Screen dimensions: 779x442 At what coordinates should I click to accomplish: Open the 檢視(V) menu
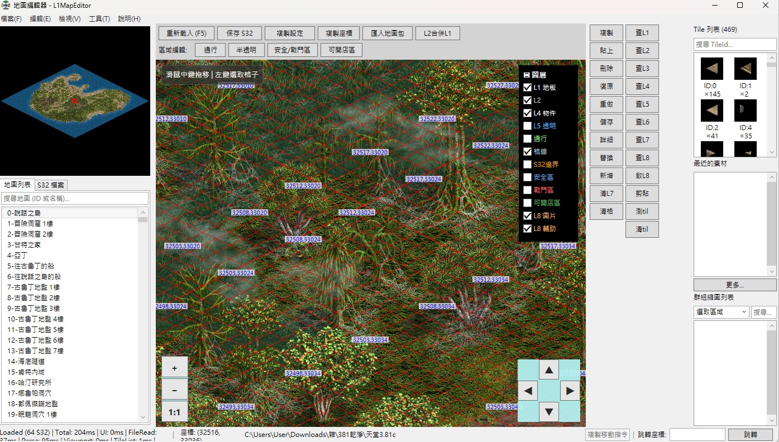pos(70,19)
